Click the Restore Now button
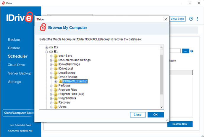Screen dimensions: 204x137 point(180,124)
